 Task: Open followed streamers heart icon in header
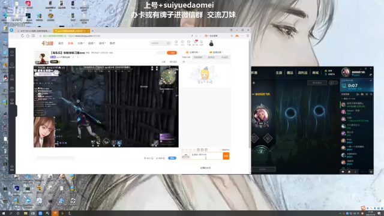tap(182, 43)
